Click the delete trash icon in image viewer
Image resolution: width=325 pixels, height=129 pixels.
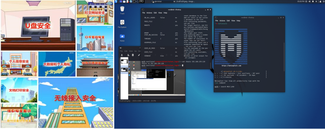[133, 55]
